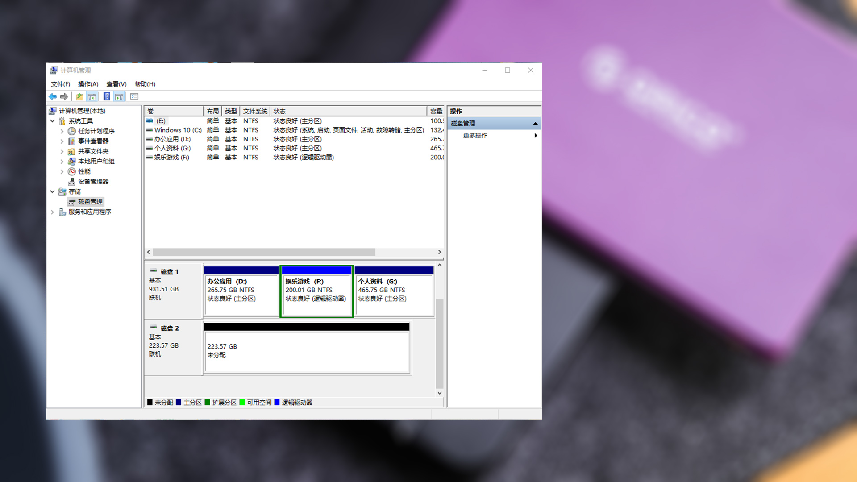Click the checklist settings toolbar icon
Image resolution: width=857 pixels, height=482 pixels.
point(134,96)
